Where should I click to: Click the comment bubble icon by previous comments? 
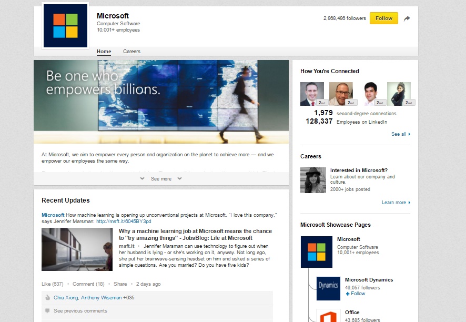[x=47, y=311]
